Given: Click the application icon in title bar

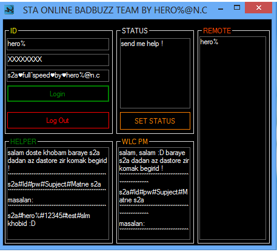Looking at the screenshot, I should point(9,10).
